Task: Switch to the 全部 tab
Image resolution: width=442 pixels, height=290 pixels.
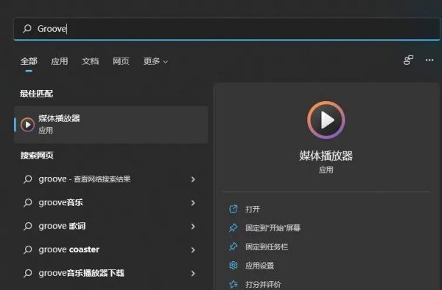Action: click(x=29, y=61)
